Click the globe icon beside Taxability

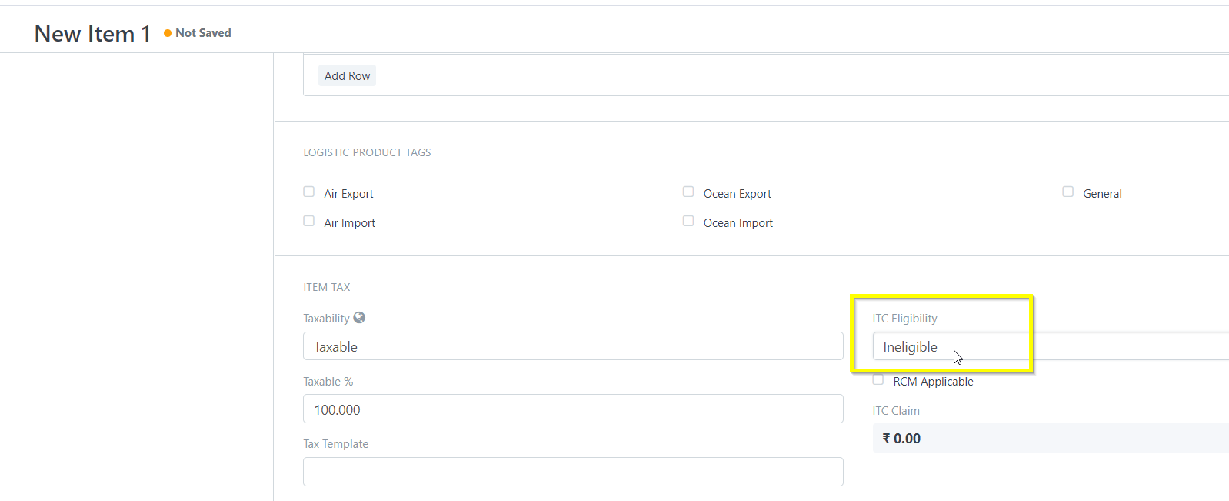(x=359, y=317)
